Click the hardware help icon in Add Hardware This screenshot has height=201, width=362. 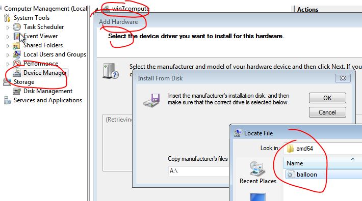coord(111,71)
